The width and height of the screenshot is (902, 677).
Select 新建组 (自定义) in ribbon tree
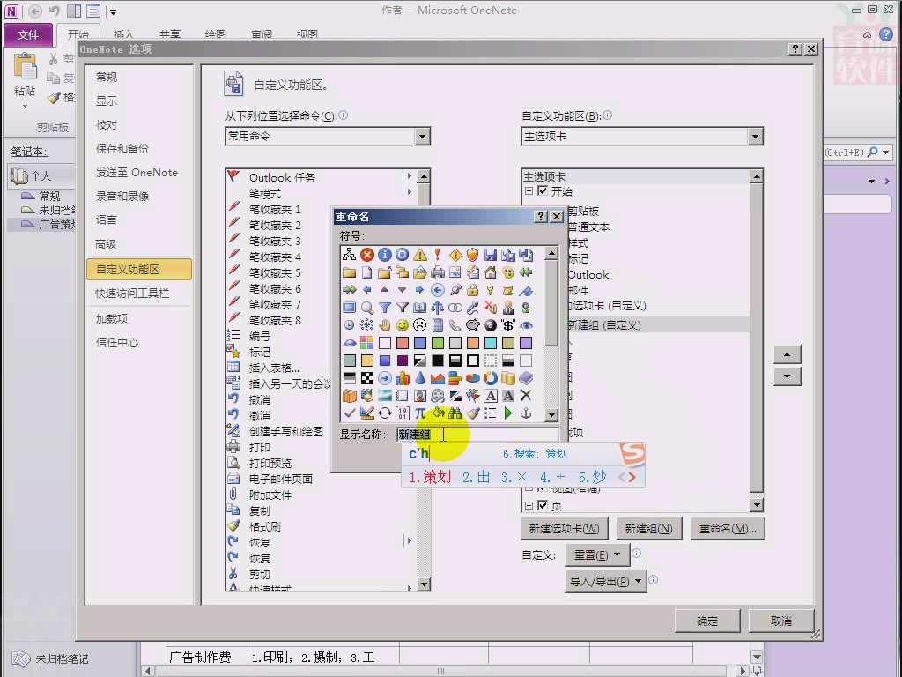[x=604, y=324]
